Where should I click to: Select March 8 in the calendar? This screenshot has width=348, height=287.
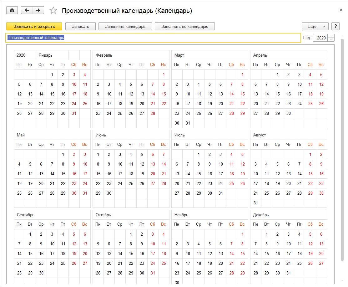point(242,85)
